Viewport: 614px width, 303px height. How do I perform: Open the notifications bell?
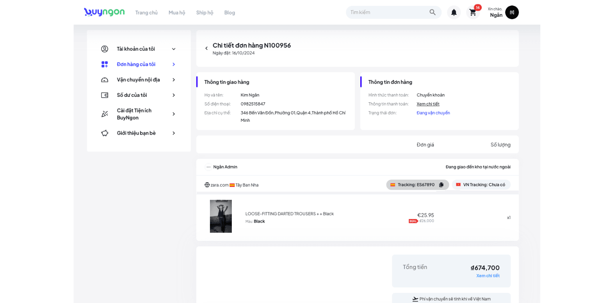pyautogui.click(x=454, y=12)
